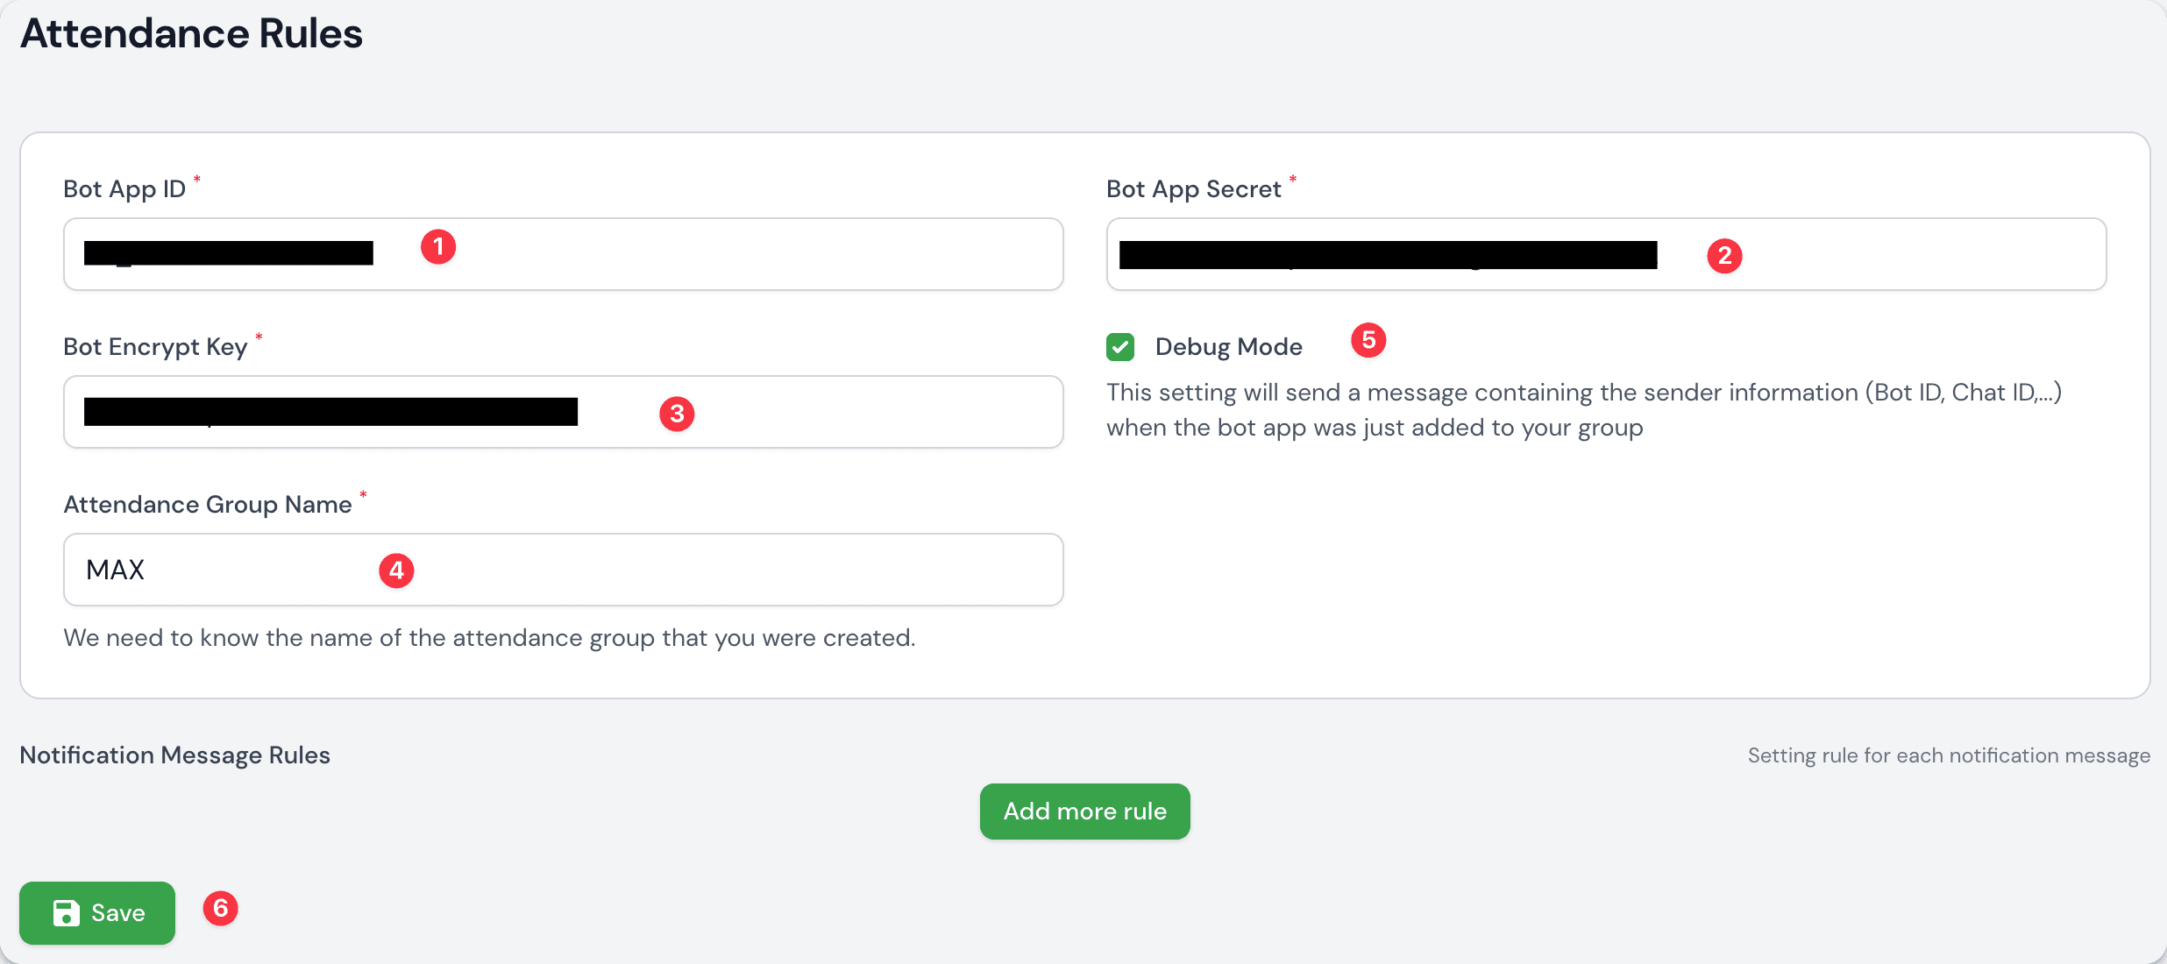Click the Attendance Group Name label

tap(208, 505)
